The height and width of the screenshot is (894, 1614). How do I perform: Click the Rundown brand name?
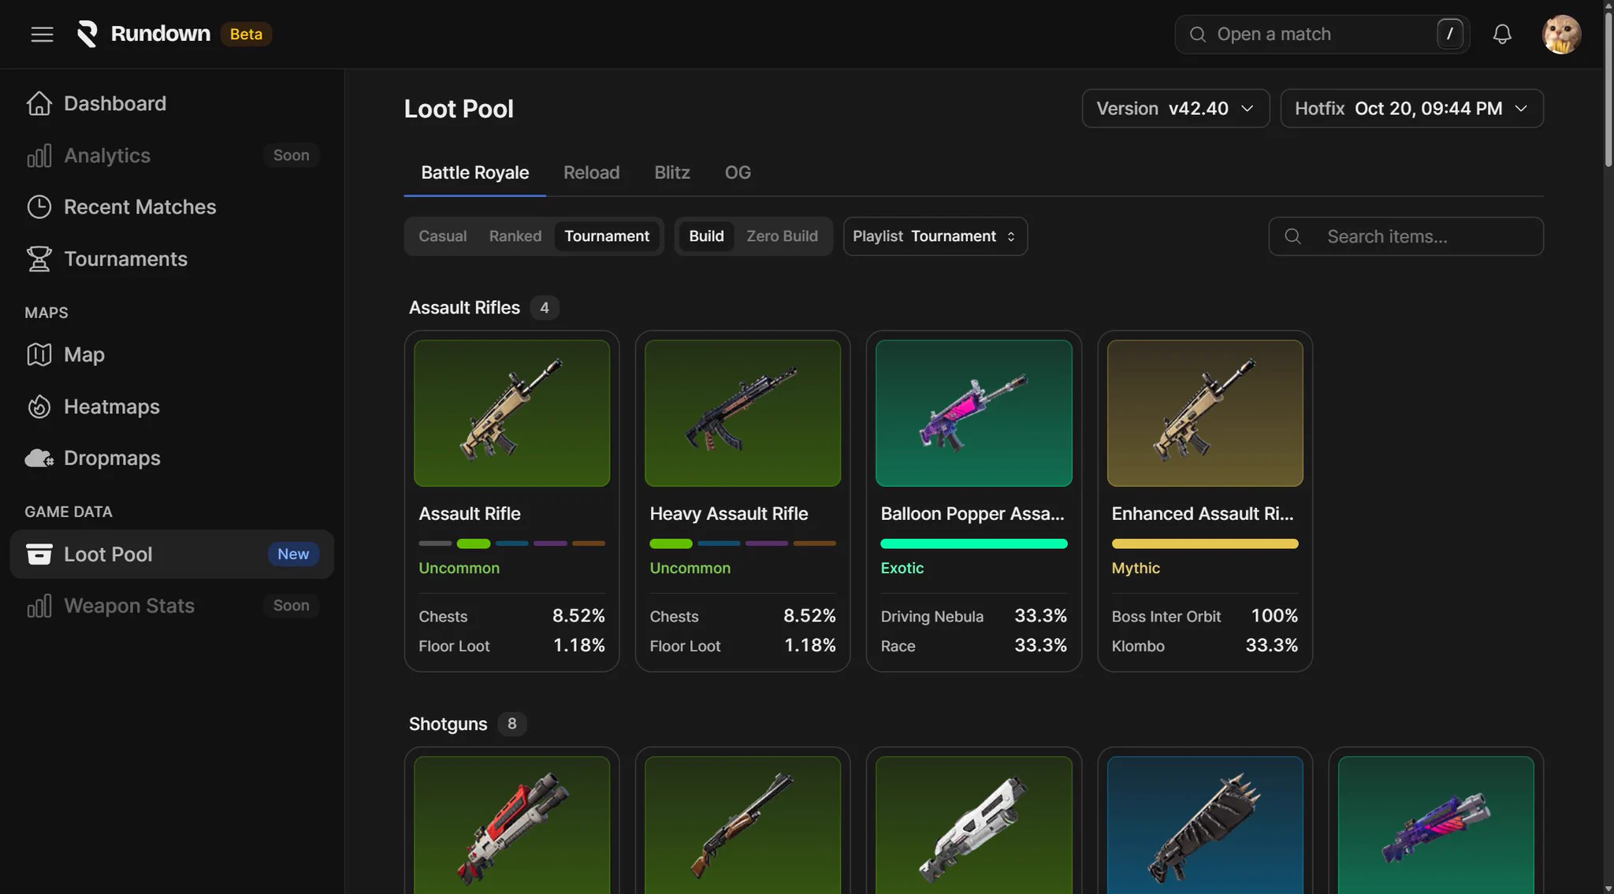[161, 34]
